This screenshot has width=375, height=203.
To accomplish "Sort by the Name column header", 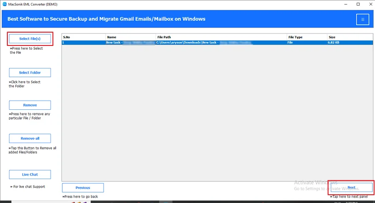I will click(131, 37).
